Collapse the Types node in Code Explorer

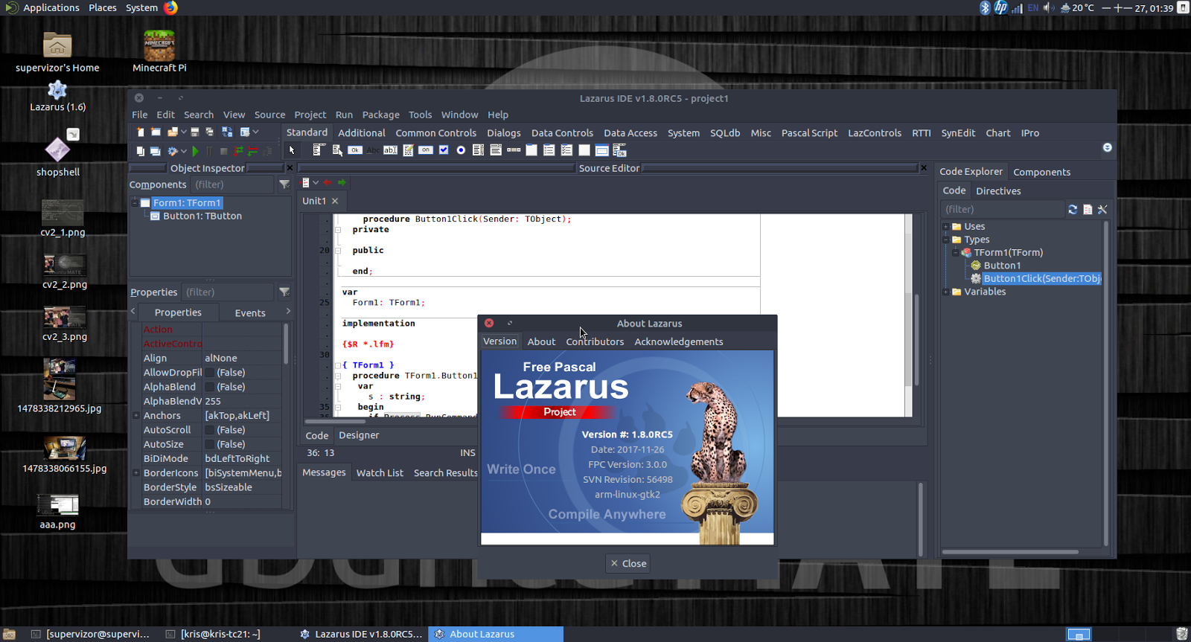tap(946, 240)
